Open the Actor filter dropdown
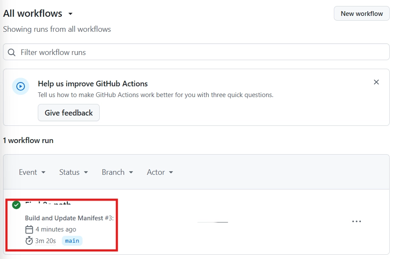397x259 pixels. 160,172
